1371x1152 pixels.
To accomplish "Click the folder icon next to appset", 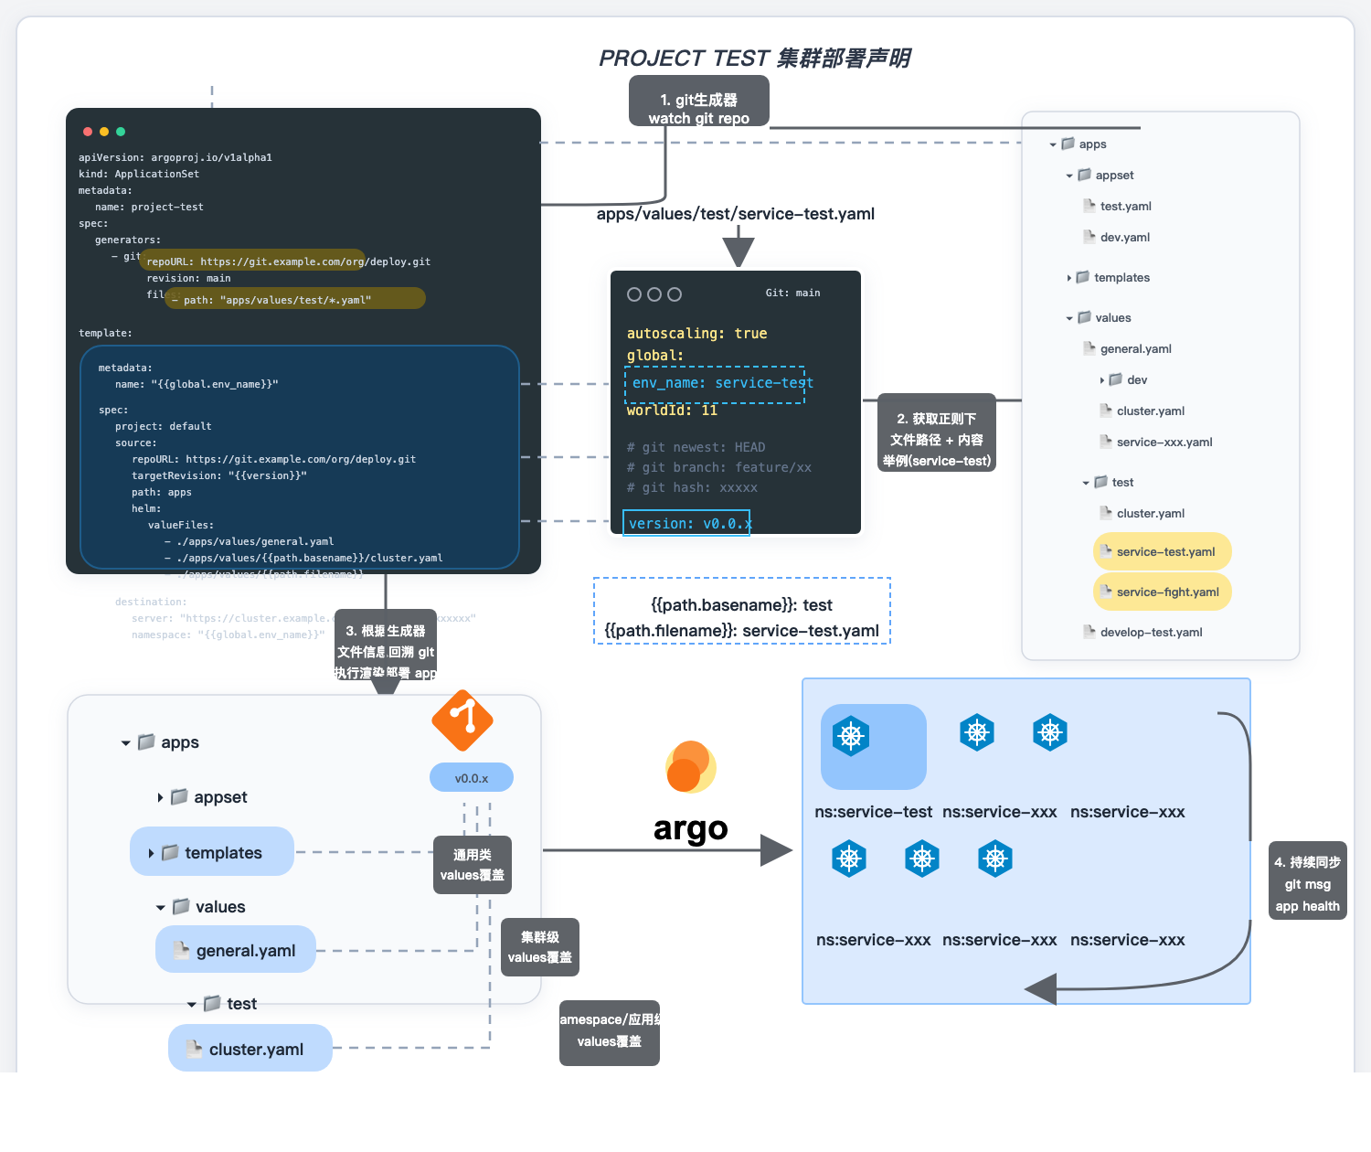I will tap(1084, 175).
